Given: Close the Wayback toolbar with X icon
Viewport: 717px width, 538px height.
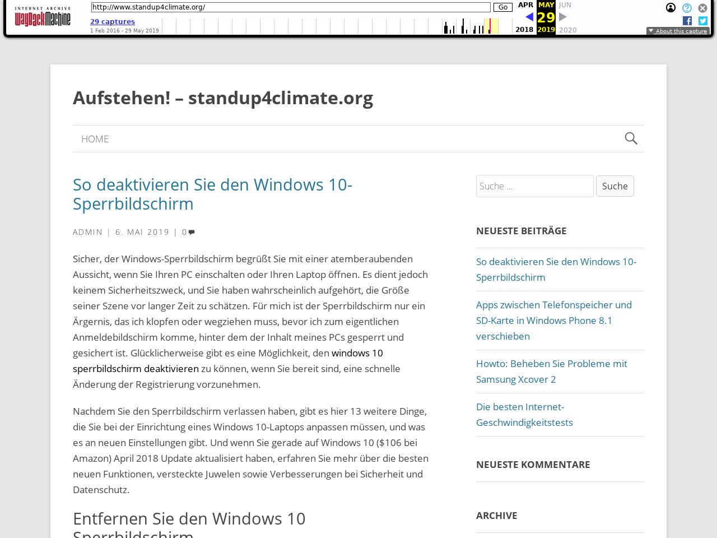Looking at the screenshot, I should [x=702, y=8].
